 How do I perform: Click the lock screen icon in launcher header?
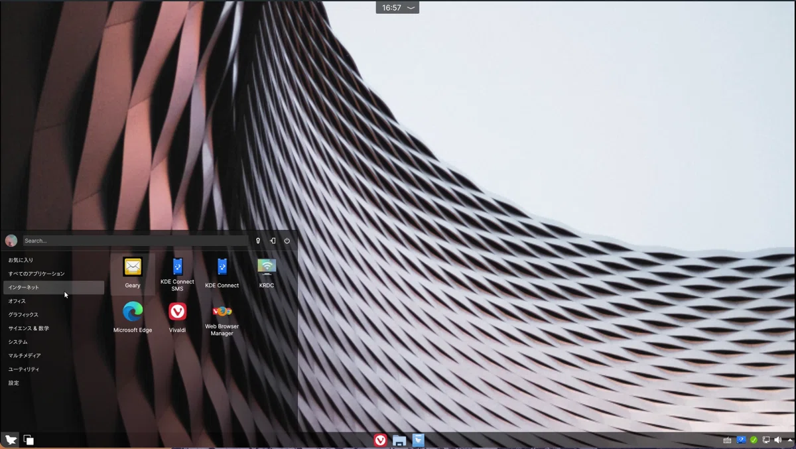(x=257, y=241)
